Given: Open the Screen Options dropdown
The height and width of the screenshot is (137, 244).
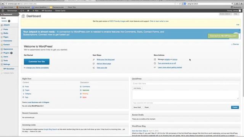Looking at the screenshot, I should pyautogui.click(x=226, y=14).
